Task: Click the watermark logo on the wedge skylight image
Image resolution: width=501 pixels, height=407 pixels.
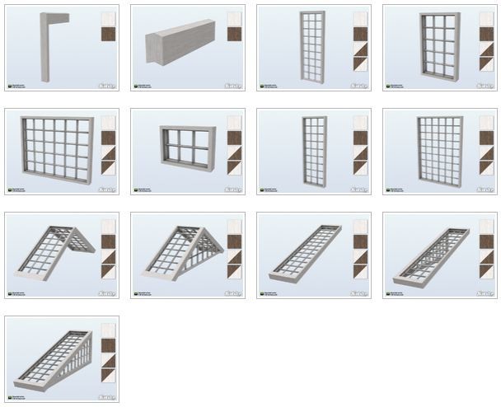Action: 107,397
